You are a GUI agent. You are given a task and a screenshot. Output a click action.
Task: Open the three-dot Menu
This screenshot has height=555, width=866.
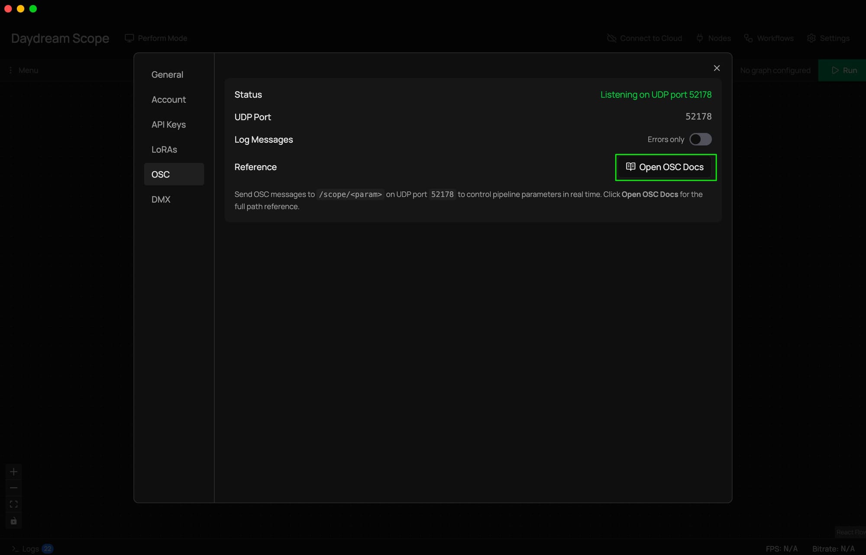pyautogui.click(x=11, y=70)
